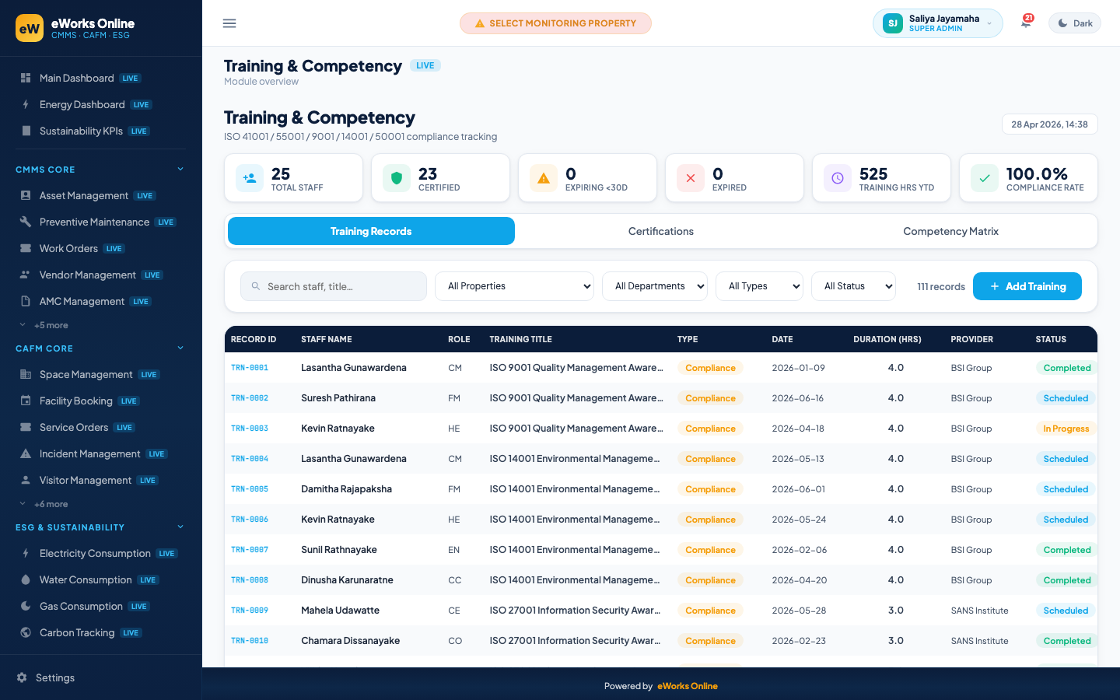Click the Settings gear icon

[22, 677]
